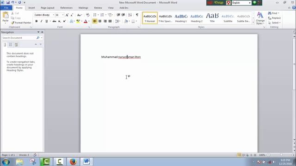The width and height of the screenshot is (296, 166).
Task: Switch to the Insert tab
Action: 31,8
